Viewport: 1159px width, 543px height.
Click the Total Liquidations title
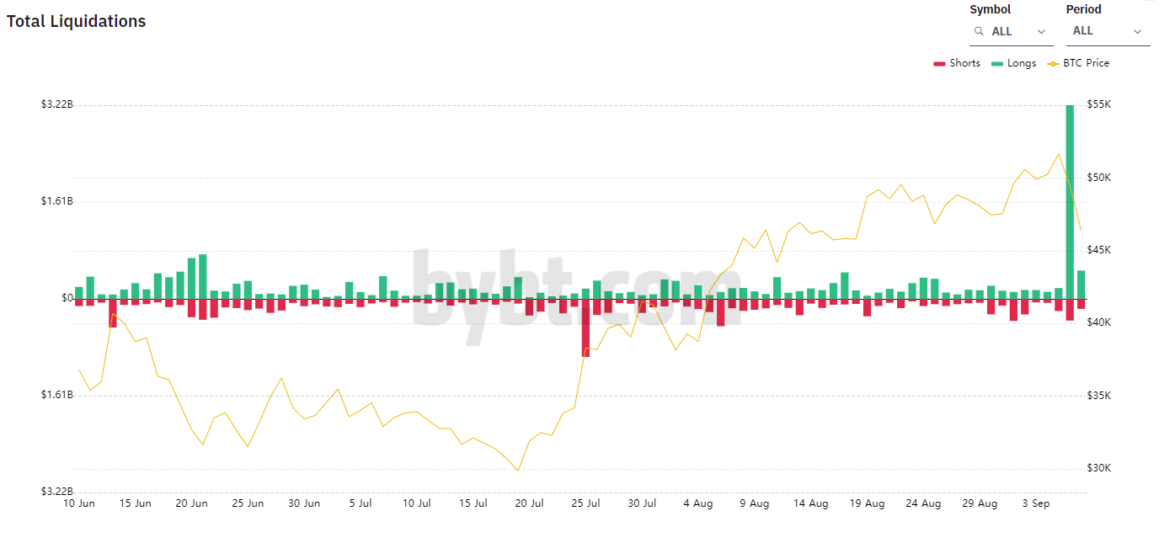click(x=77, y=21)
